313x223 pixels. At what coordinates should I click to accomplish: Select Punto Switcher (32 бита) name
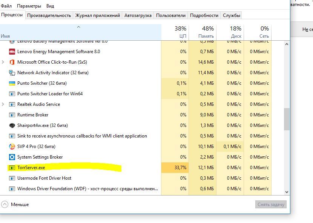[42, 83]
